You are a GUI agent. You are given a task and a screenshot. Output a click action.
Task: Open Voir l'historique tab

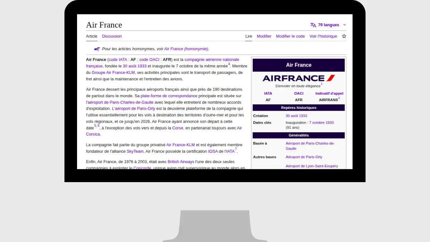[x=323, y=36]
